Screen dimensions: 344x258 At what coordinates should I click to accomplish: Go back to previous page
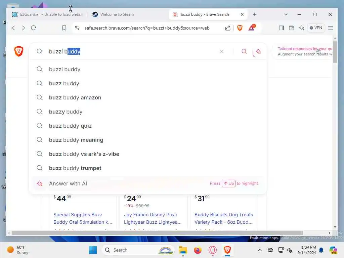(13, 28)
